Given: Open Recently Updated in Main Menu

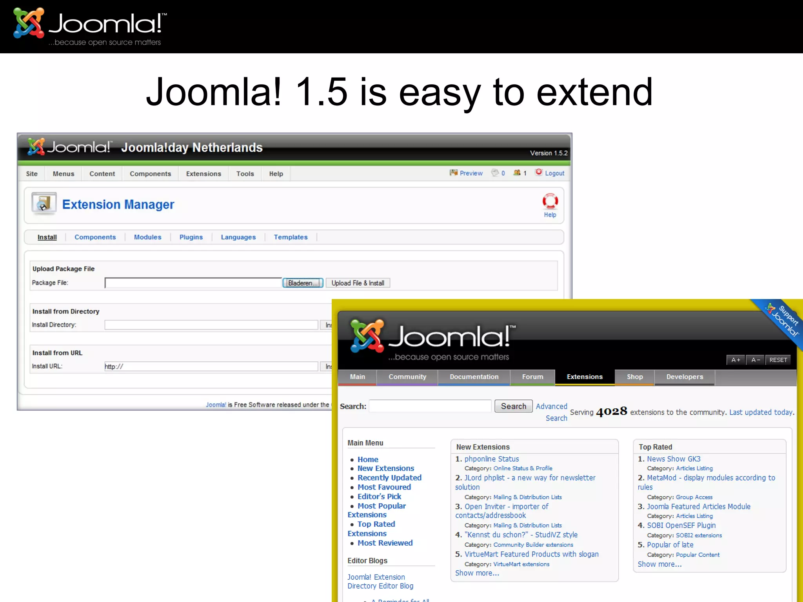Looking at the screenshot, I should (389, 478).
